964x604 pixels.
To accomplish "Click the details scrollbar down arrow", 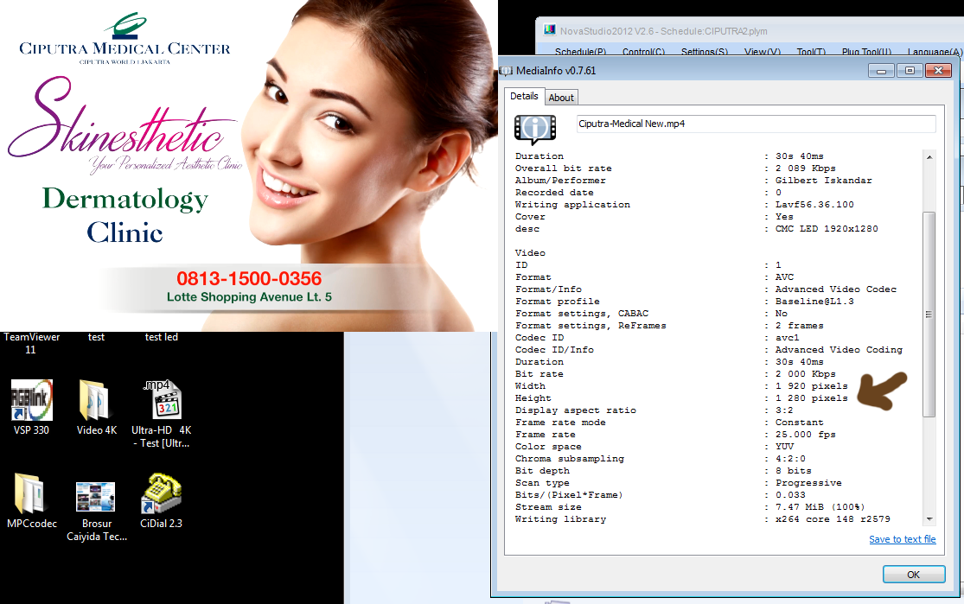I will [x=929, y=518].
